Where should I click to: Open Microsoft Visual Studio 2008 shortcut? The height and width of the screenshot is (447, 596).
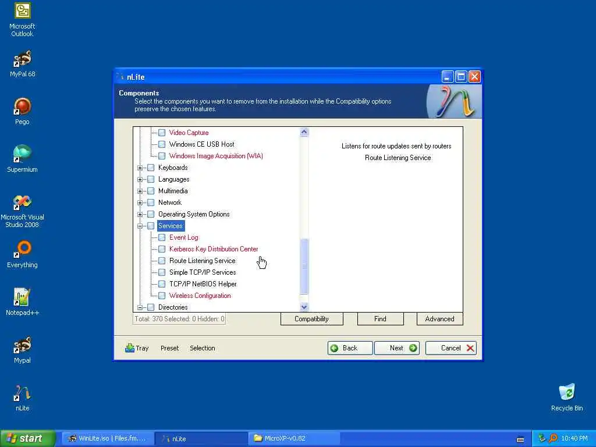click(x=22, y=211)
